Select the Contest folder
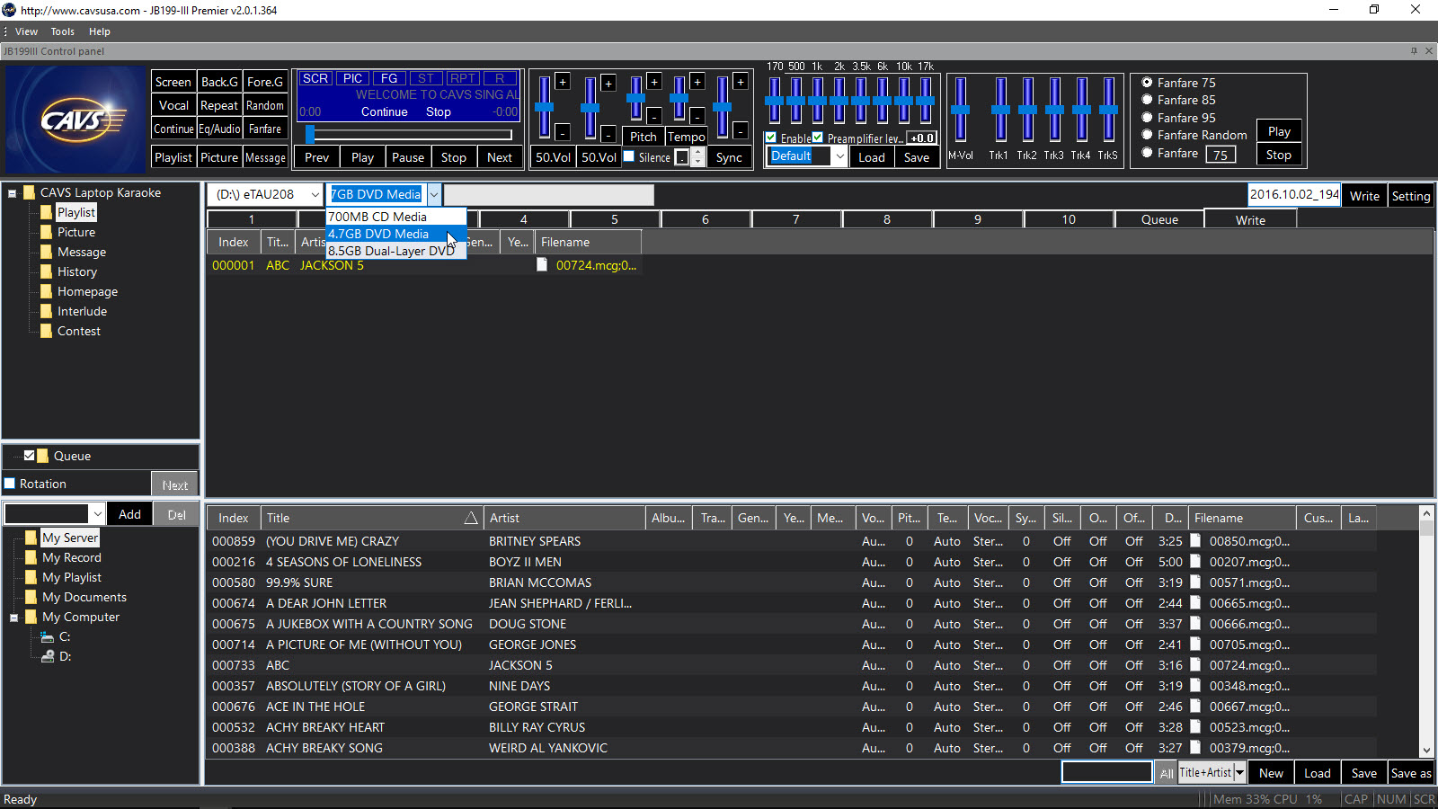The width and height of the screenshot is (1438, 809). [x=71, y=331]
